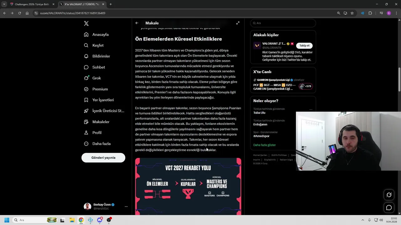The height and width of the screenshot is (225, 401).
Task: Open more options for Tuba Ulu trend
Action: [311, 110]
